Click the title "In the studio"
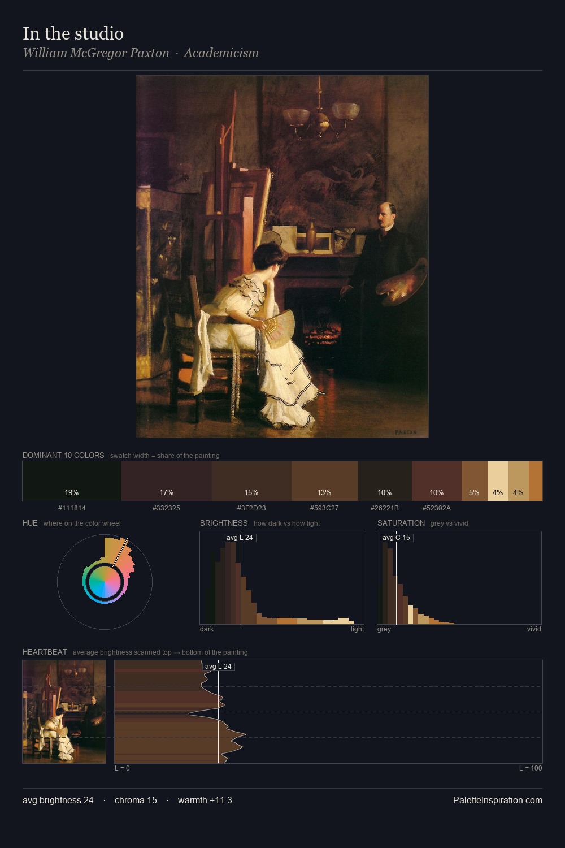This screenshot has width=565, height=848. pyautogui.click(x=73, y=33)
